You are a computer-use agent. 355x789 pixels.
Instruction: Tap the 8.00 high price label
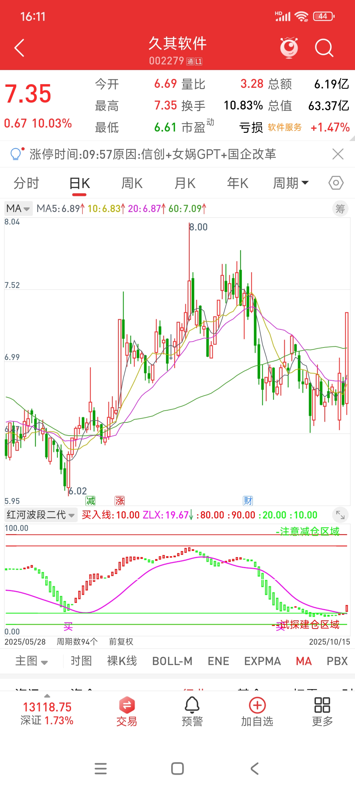[x=199, y=227]
